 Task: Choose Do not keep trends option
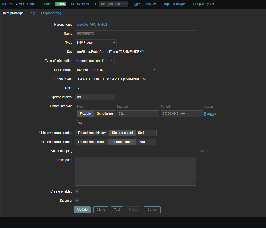(x=92, y=142)
